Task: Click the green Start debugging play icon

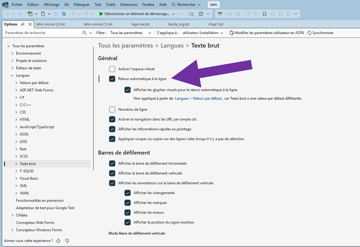Action: coord(101,14)
